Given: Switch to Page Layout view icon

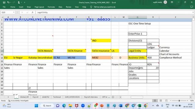Looking at the screenshot, I should pyautogui.click(x=161, y=101).
